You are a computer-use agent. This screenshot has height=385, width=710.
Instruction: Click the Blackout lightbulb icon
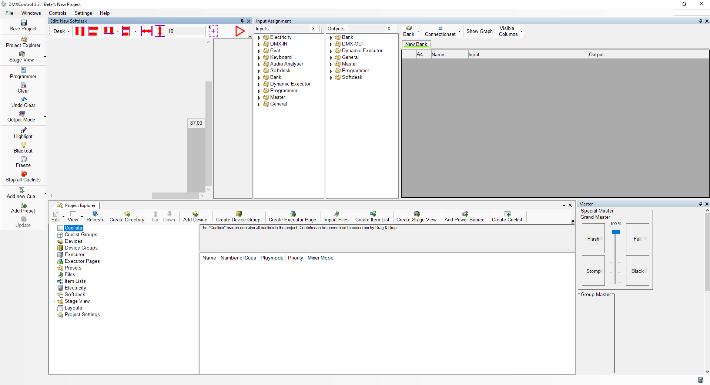tap(23, 145)
